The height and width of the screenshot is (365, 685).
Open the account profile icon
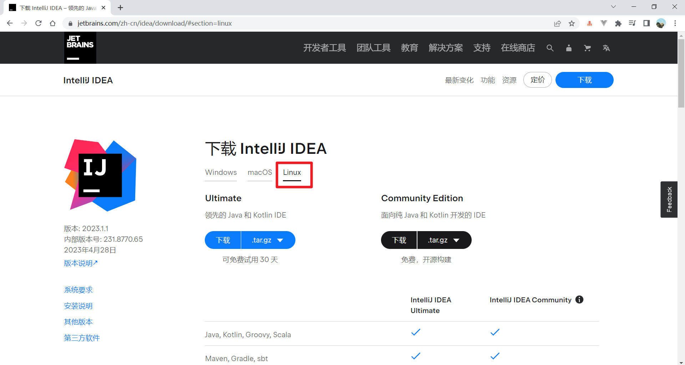point(569,48)
